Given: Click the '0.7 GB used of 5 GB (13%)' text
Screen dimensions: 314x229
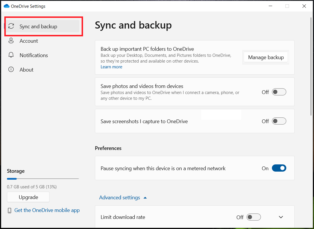Looking at the screenshot, I should [32, 187].
